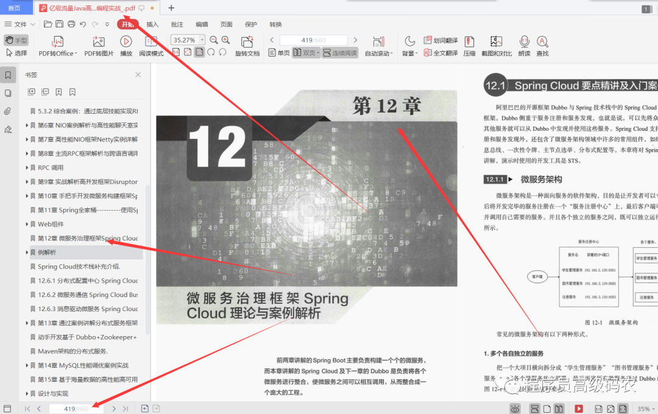Open a new tab with plus button
The image size is (658, 414).
click(x=171, y=8)
